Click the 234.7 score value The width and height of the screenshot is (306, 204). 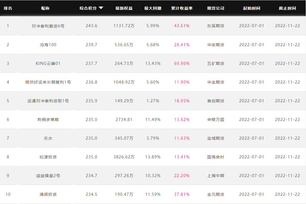[x=91, y=176]
